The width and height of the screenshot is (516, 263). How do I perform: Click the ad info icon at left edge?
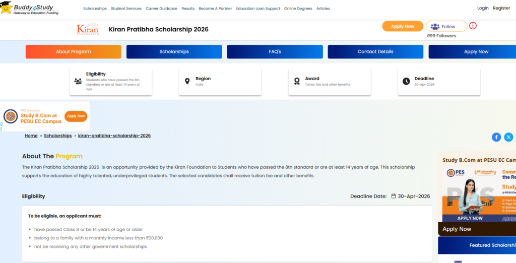pos(2,124)
